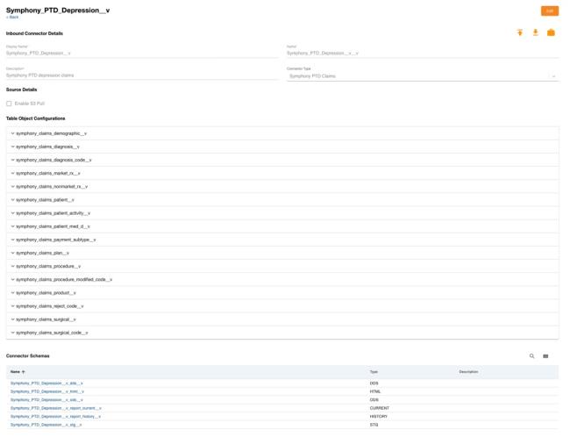This screenshot has width=570, height=437.
Task: Open search in the Connector Schemas section
Action: [x=531, y=356]
